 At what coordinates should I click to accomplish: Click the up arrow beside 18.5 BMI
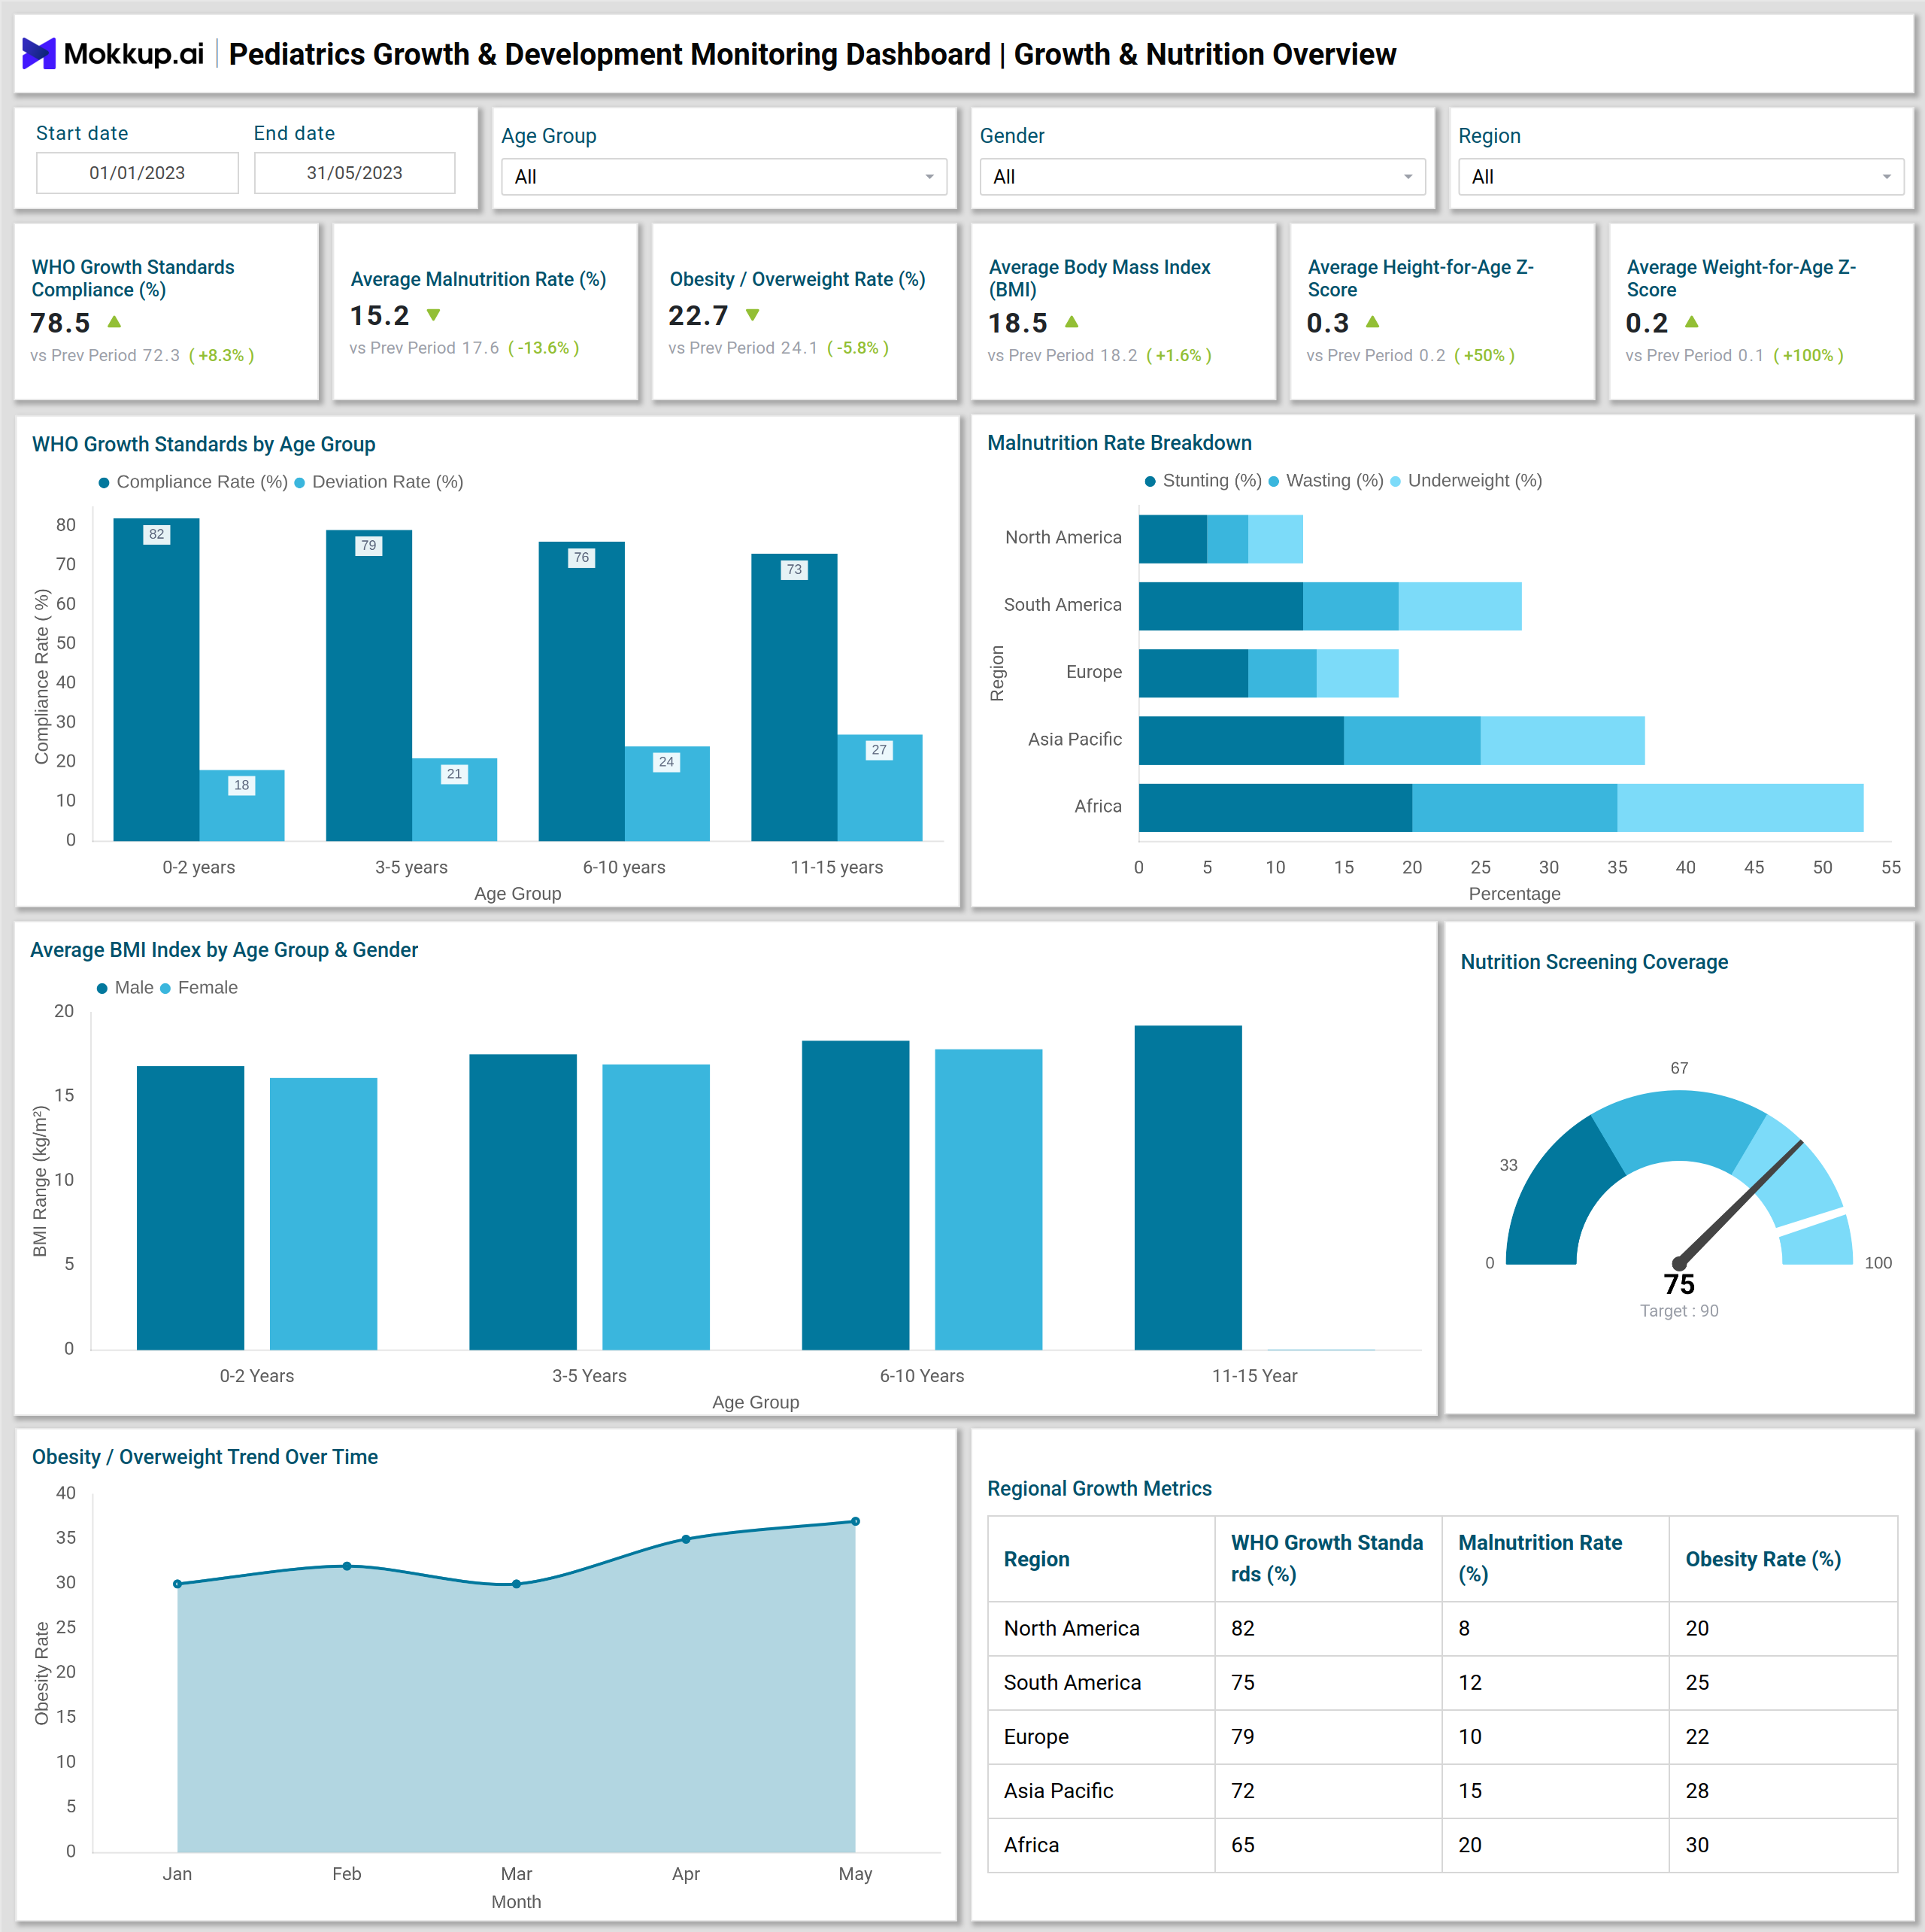coord(1072,322)
